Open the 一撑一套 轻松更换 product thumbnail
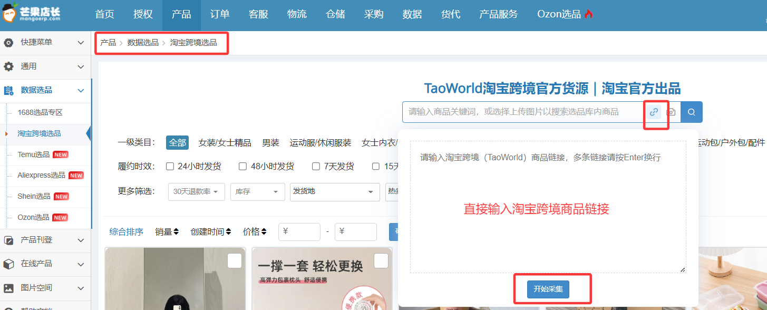 tap(322, 279)
